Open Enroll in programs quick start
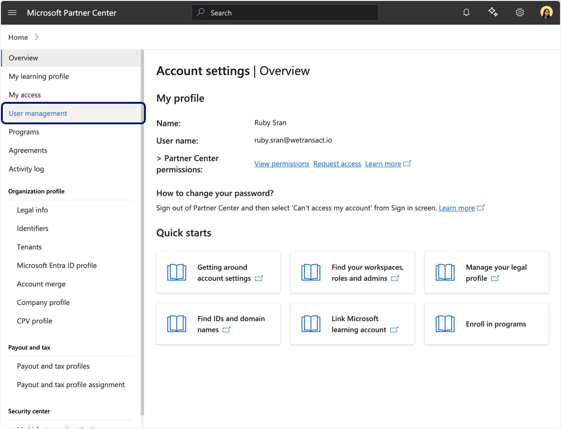561x429 pixels. pos(487,324)
